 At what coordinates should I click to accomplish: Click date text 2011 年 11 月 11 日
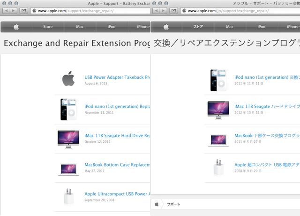249,84
